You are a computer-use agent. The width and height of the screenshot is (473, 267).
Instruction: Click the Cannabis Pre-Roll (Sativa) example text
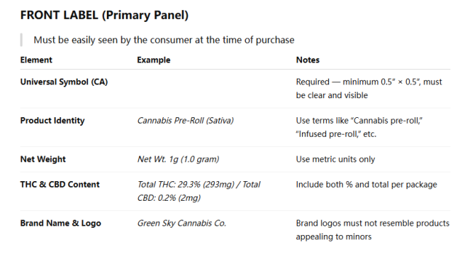186,121
